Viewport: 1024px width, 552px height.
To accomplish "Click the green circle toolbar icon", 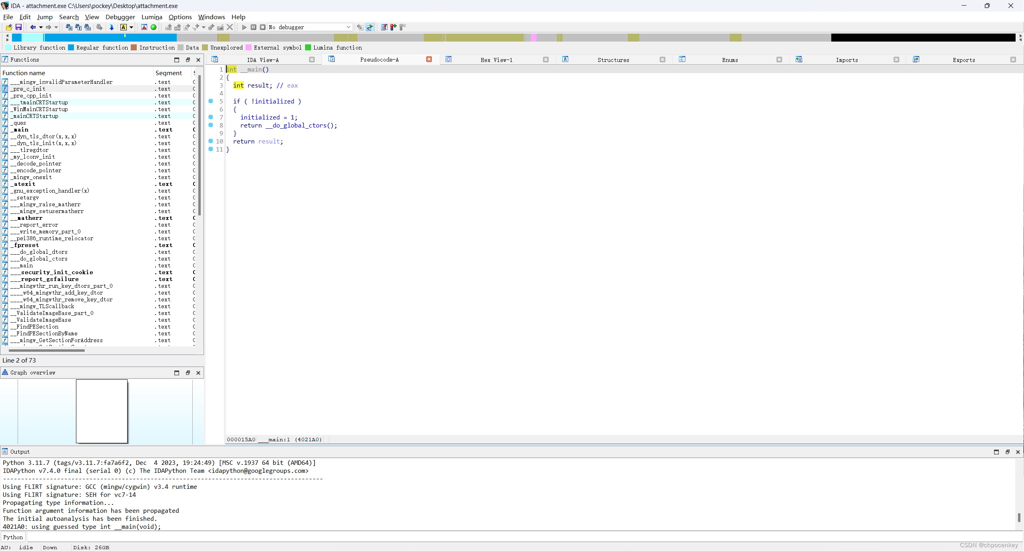I will click(154, 27).
